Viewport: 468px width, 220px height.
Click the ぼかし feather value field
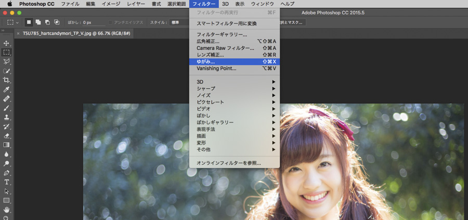pyautogui.click(x=94, y=23)
